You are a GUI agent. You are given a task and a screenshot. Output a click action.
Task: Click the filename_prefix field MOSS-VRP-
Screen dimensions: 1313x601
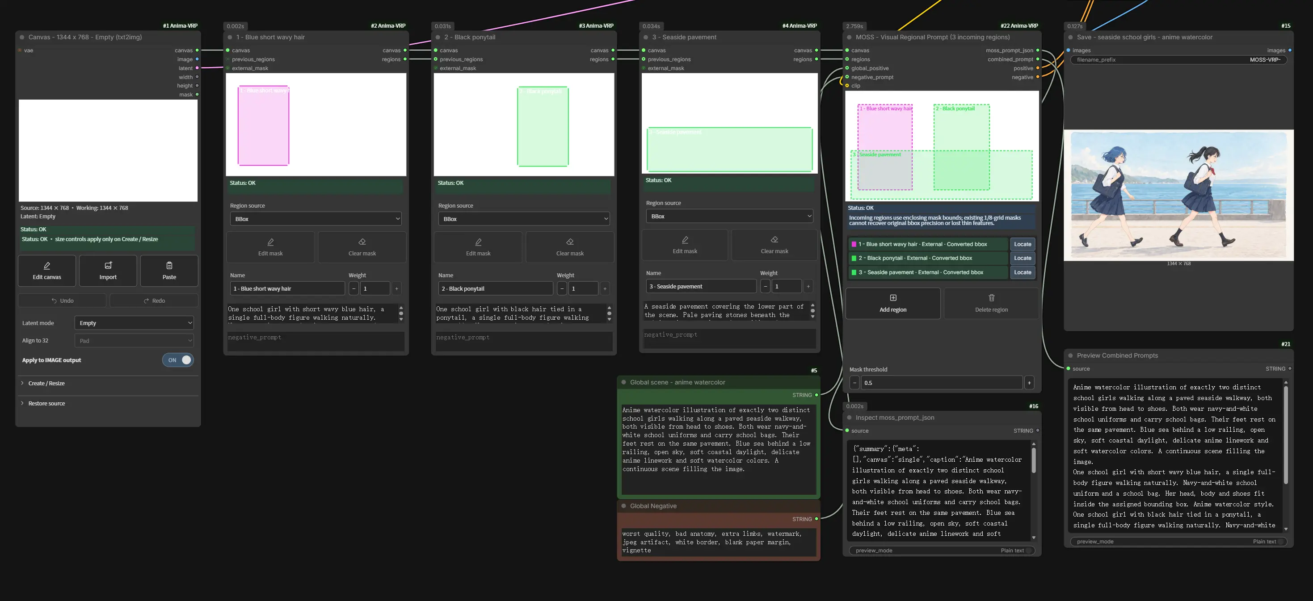tap(1178, 59)
